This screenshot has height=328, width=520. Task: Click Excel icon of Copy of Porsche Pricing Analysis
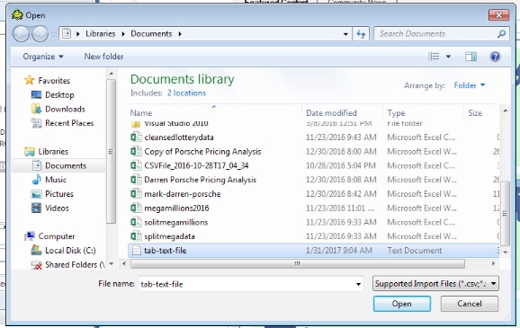[136, 151]
